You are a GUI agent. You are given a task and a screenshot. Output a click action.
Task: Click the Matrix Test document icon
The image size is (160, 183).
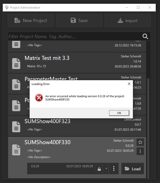16,63
